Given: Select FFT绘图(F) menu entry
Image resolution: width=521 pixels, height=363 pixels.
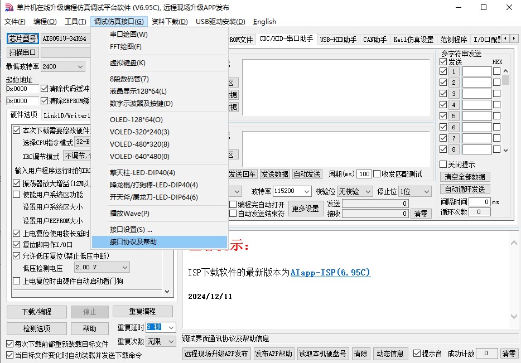Looking at the screenshot, I should point(160,47).
